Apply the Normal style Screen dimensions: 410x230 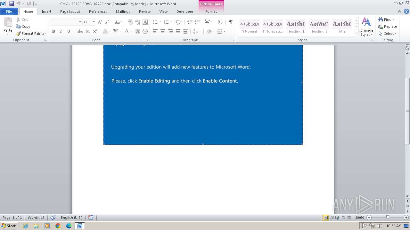tap(250, 27)
